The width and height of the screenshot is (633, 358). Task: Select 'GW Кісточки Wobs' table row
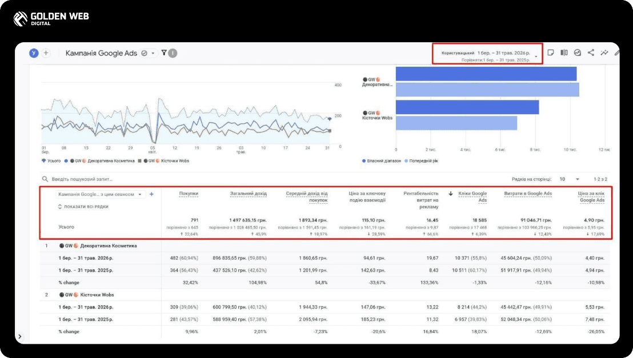click(86, 295)
